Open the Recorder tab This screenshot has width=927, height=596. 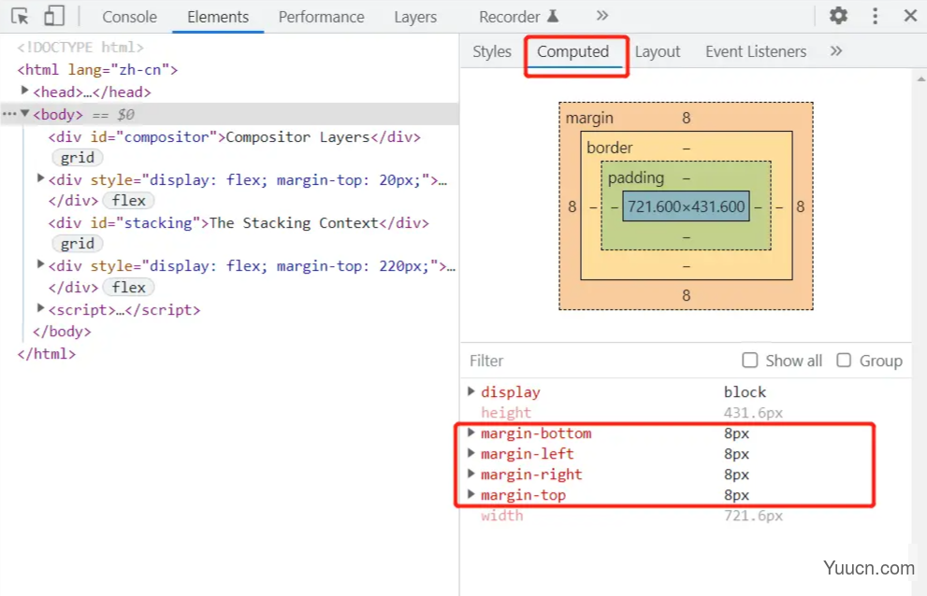[518, 17]
